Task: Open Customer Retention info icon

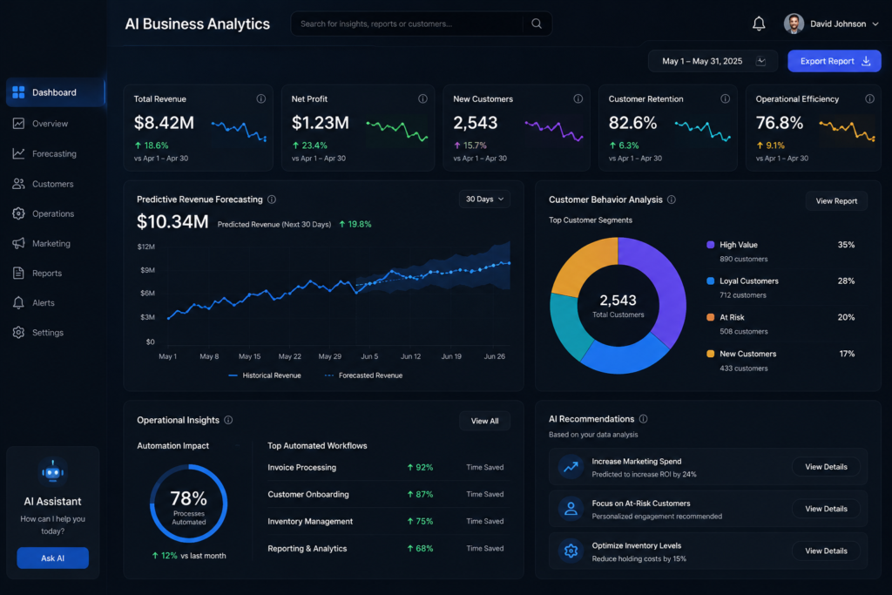Action: pos(726,99)
